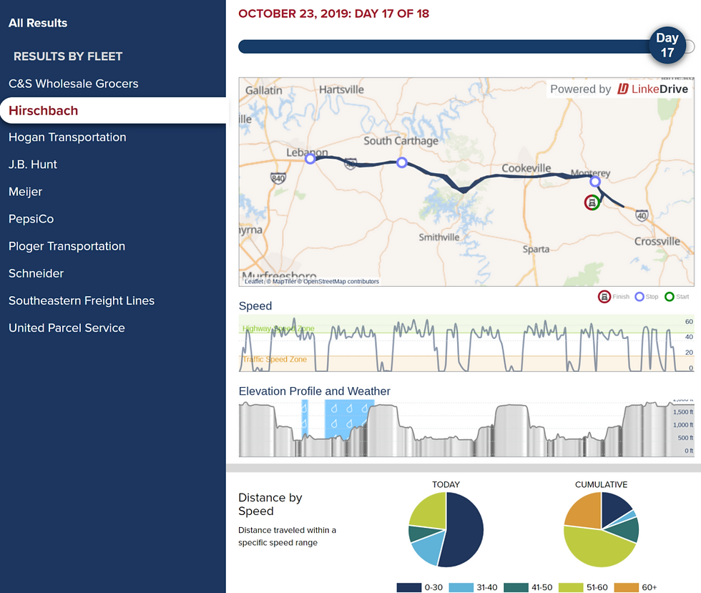Click the 51-60 lime legend swatch
Screen dimensions: 701x593
click(571, 587)
